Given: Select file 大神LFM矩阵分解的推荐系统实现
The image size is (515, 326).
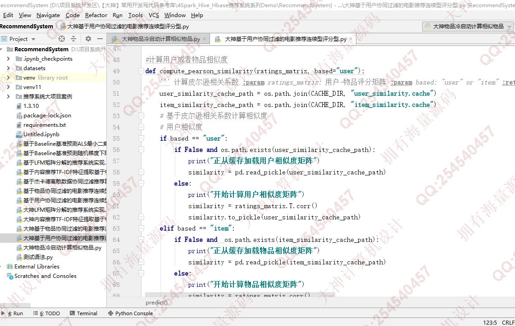Looking at the screenshot, I should point(61,210).
